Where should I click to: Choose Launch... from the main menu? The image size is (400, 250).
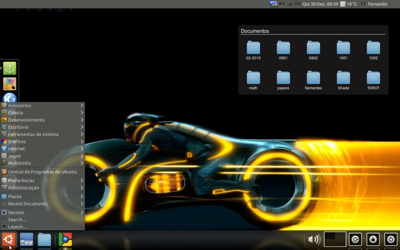tap(42, 227)
